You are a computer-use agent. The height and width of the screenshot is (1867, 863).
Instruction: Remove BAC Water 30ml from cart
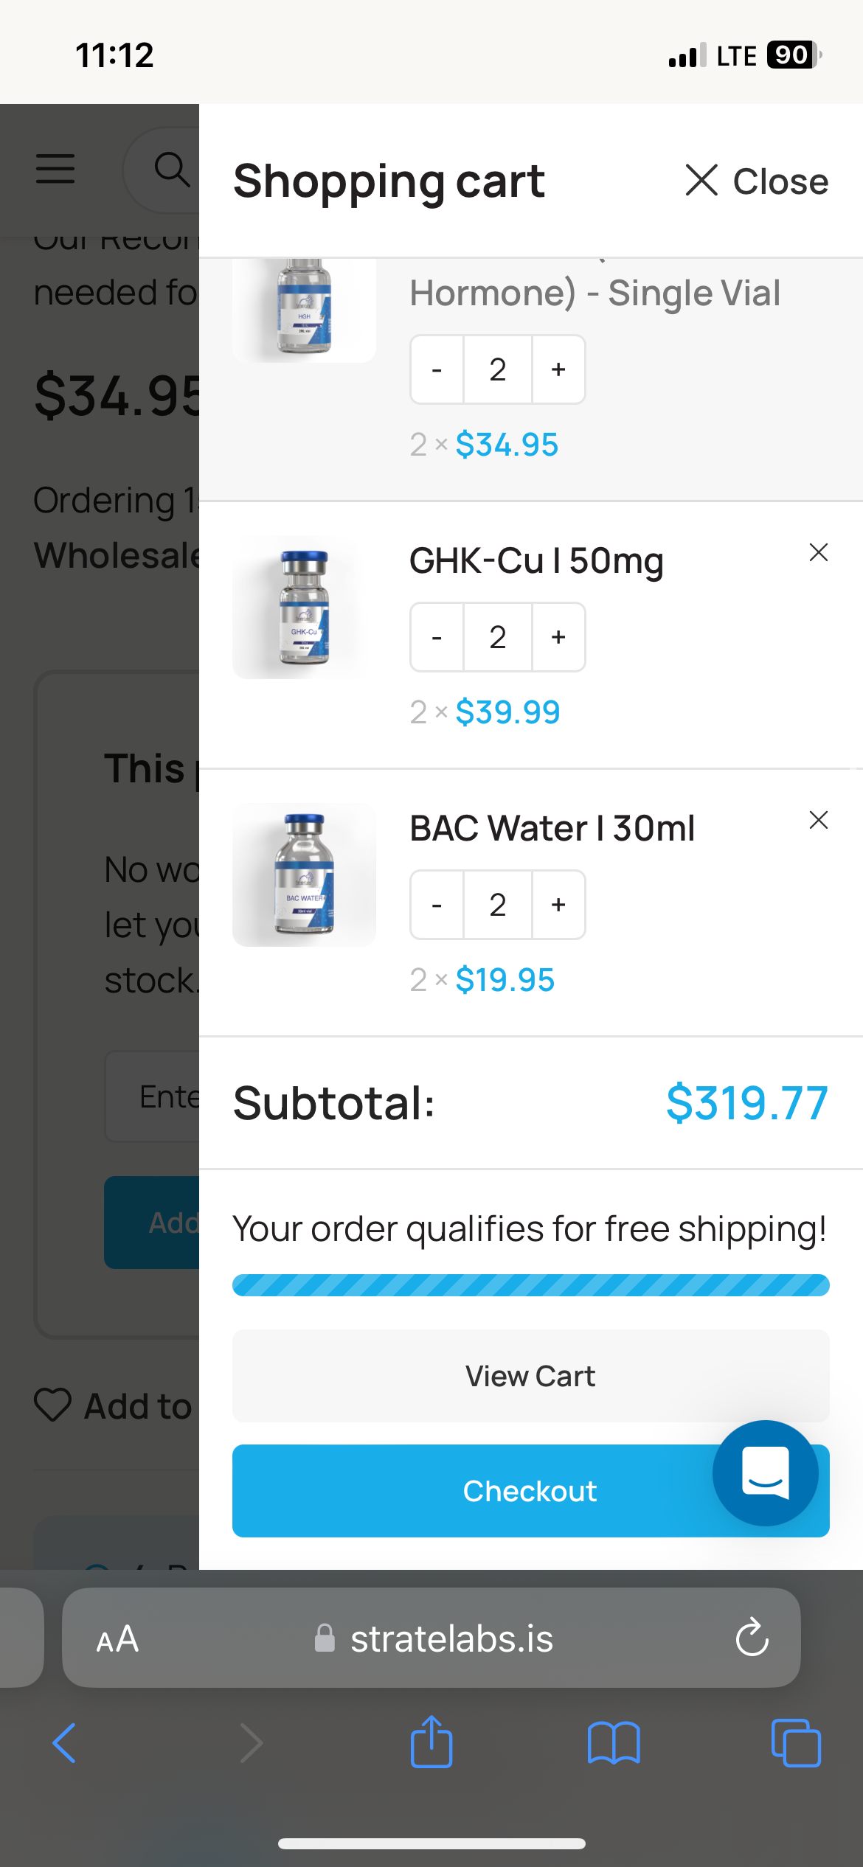point(819,820)
